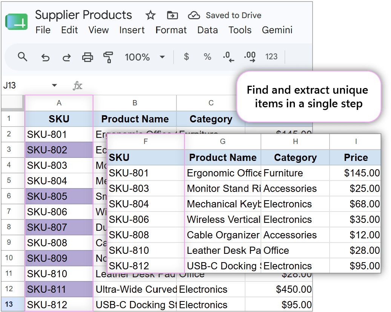Click the name box showing J13
The image size is (391, 312).
coord(9,85)
